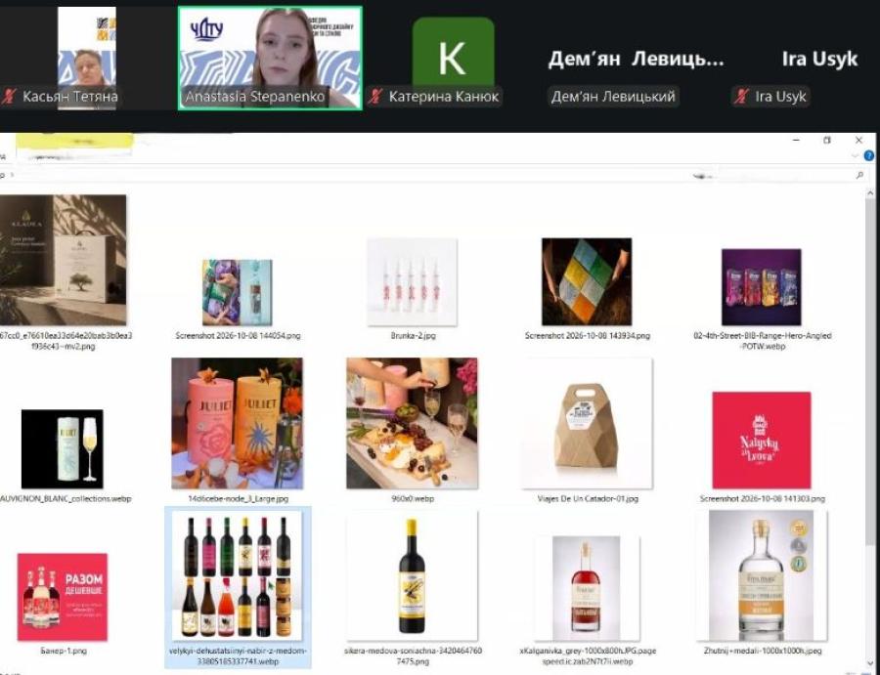
Task: Click Ira Usyk muted microphone icon
Action: (x=741, y=97)
